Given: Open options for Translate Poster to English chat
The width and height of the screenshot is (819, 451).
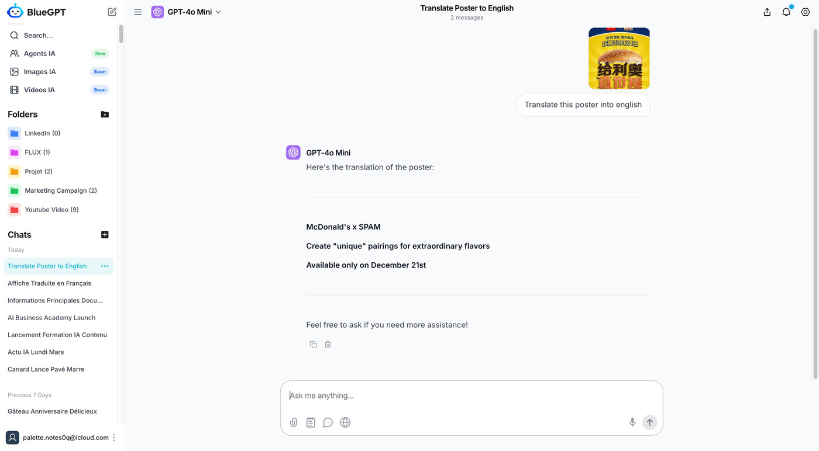Looking at the screenshot, I should click(105, 266).
